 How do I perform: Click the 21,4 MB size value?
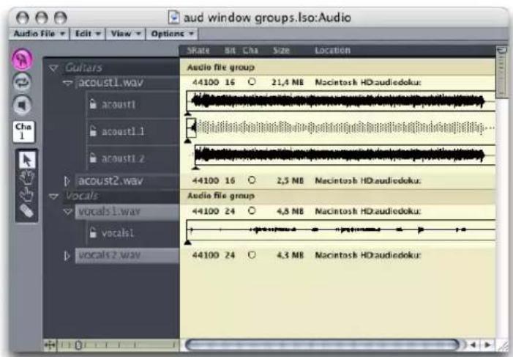pos(288,82)
